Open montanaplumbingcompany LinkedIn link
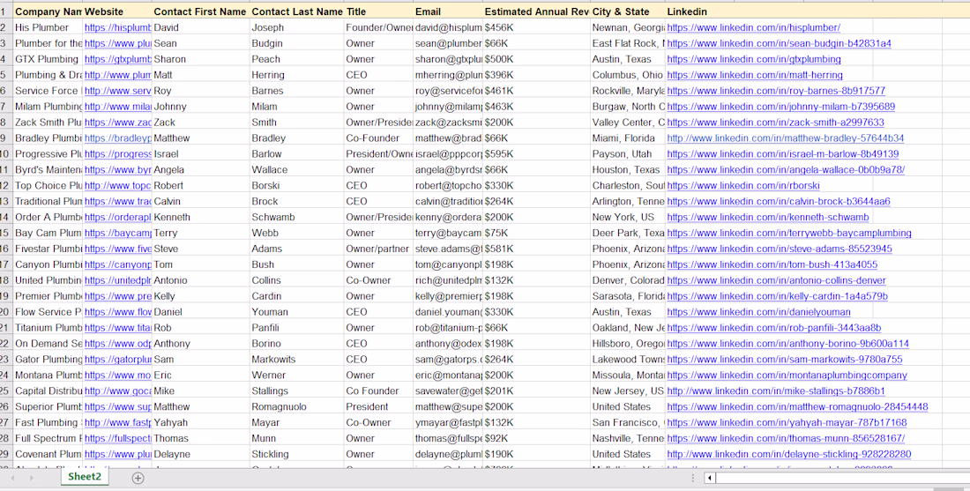Image resolution: width=970 pixels, height=491 pixels. tap(787, 376)
